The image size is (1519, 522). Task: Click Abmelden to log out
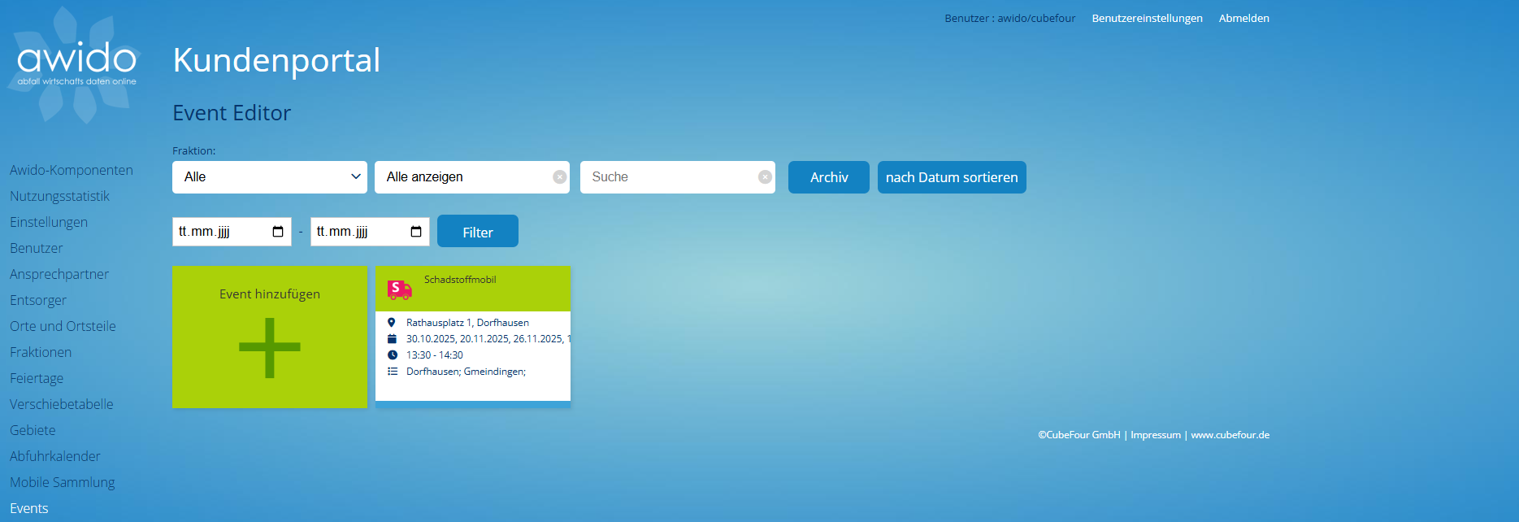[x=1243, y=18]
